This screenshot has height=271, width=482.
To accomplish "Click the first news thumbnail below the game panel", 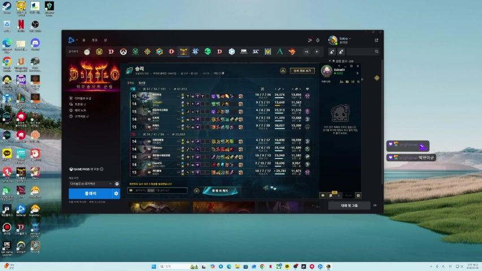I will point(160,207).
